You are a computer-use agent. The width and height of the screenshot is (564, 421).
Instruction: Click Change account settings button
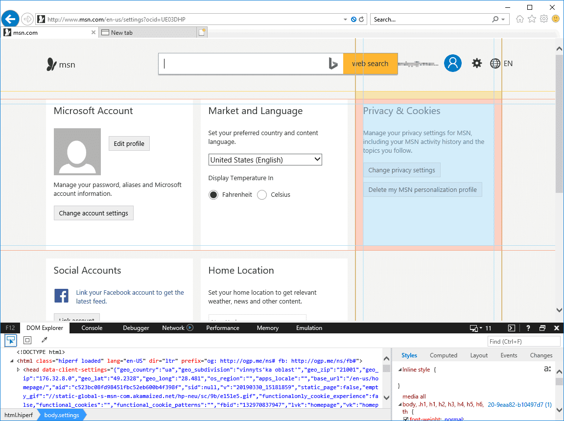[94, 213]
